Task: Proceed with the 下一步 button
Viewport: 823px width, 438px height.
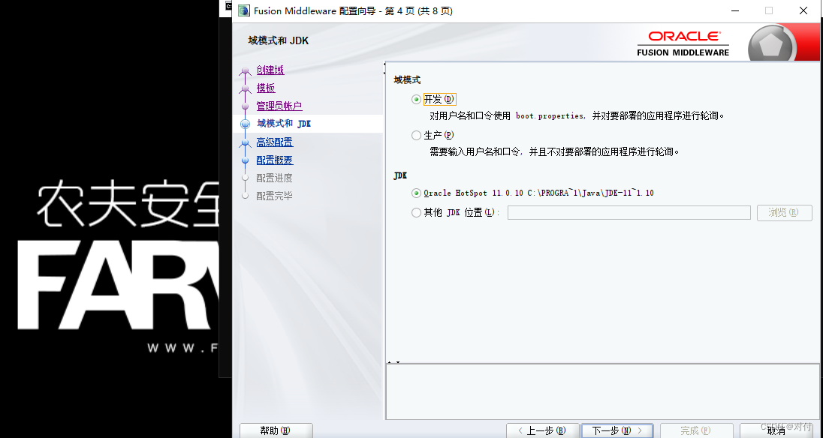Action: (x=617, y=430)
